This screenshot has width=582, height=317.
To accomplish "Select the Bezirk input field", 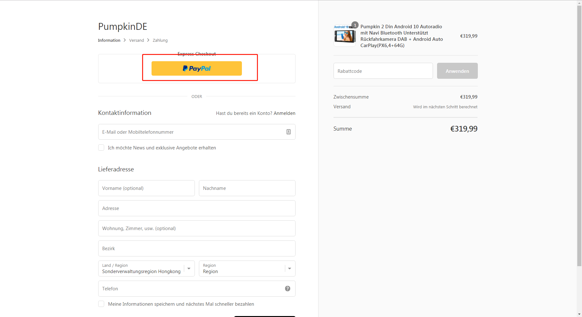I will (x=196, y=248).
